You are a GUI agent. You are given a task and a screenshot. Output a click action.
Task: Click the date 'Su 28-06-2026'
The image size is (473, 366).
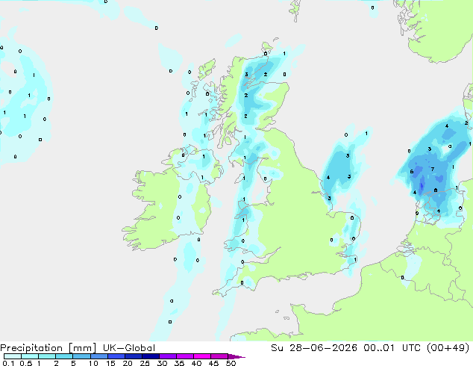point(314,348)
